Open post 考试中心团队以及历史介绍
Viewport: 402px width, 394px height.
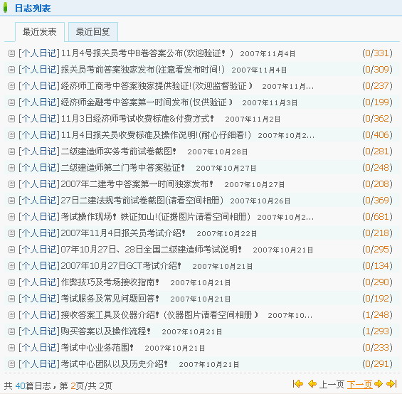[115, 363]
